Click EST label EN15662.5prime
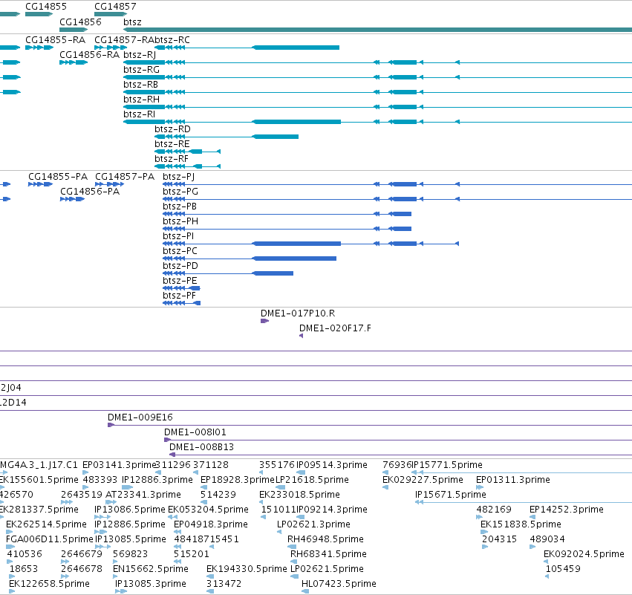Screen dimensions: 632x595 150,569
